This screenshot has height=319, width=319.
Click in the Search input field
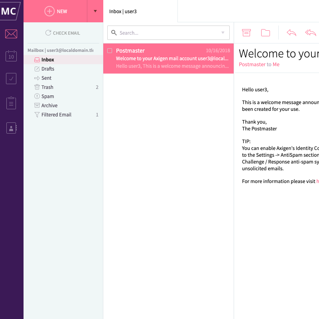point(168,33)
